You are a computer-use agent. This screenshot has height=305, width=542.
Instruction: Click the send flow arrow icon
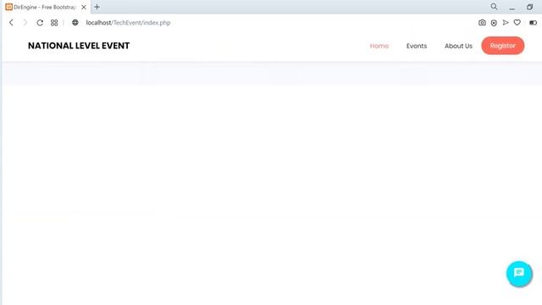coord(506,23)
